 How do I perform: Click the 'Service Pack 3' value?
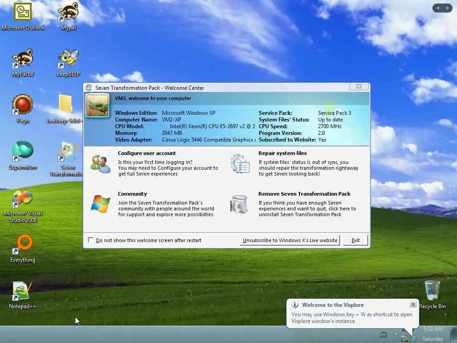[x=335, y=113]
